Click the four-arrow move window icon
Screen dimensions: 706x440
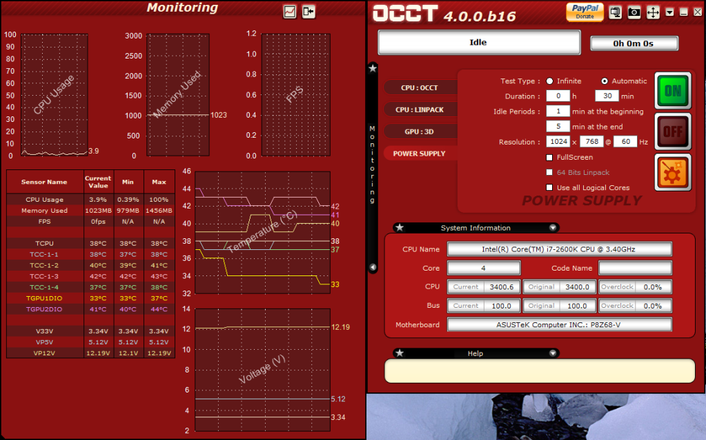(x=653, y=12)
